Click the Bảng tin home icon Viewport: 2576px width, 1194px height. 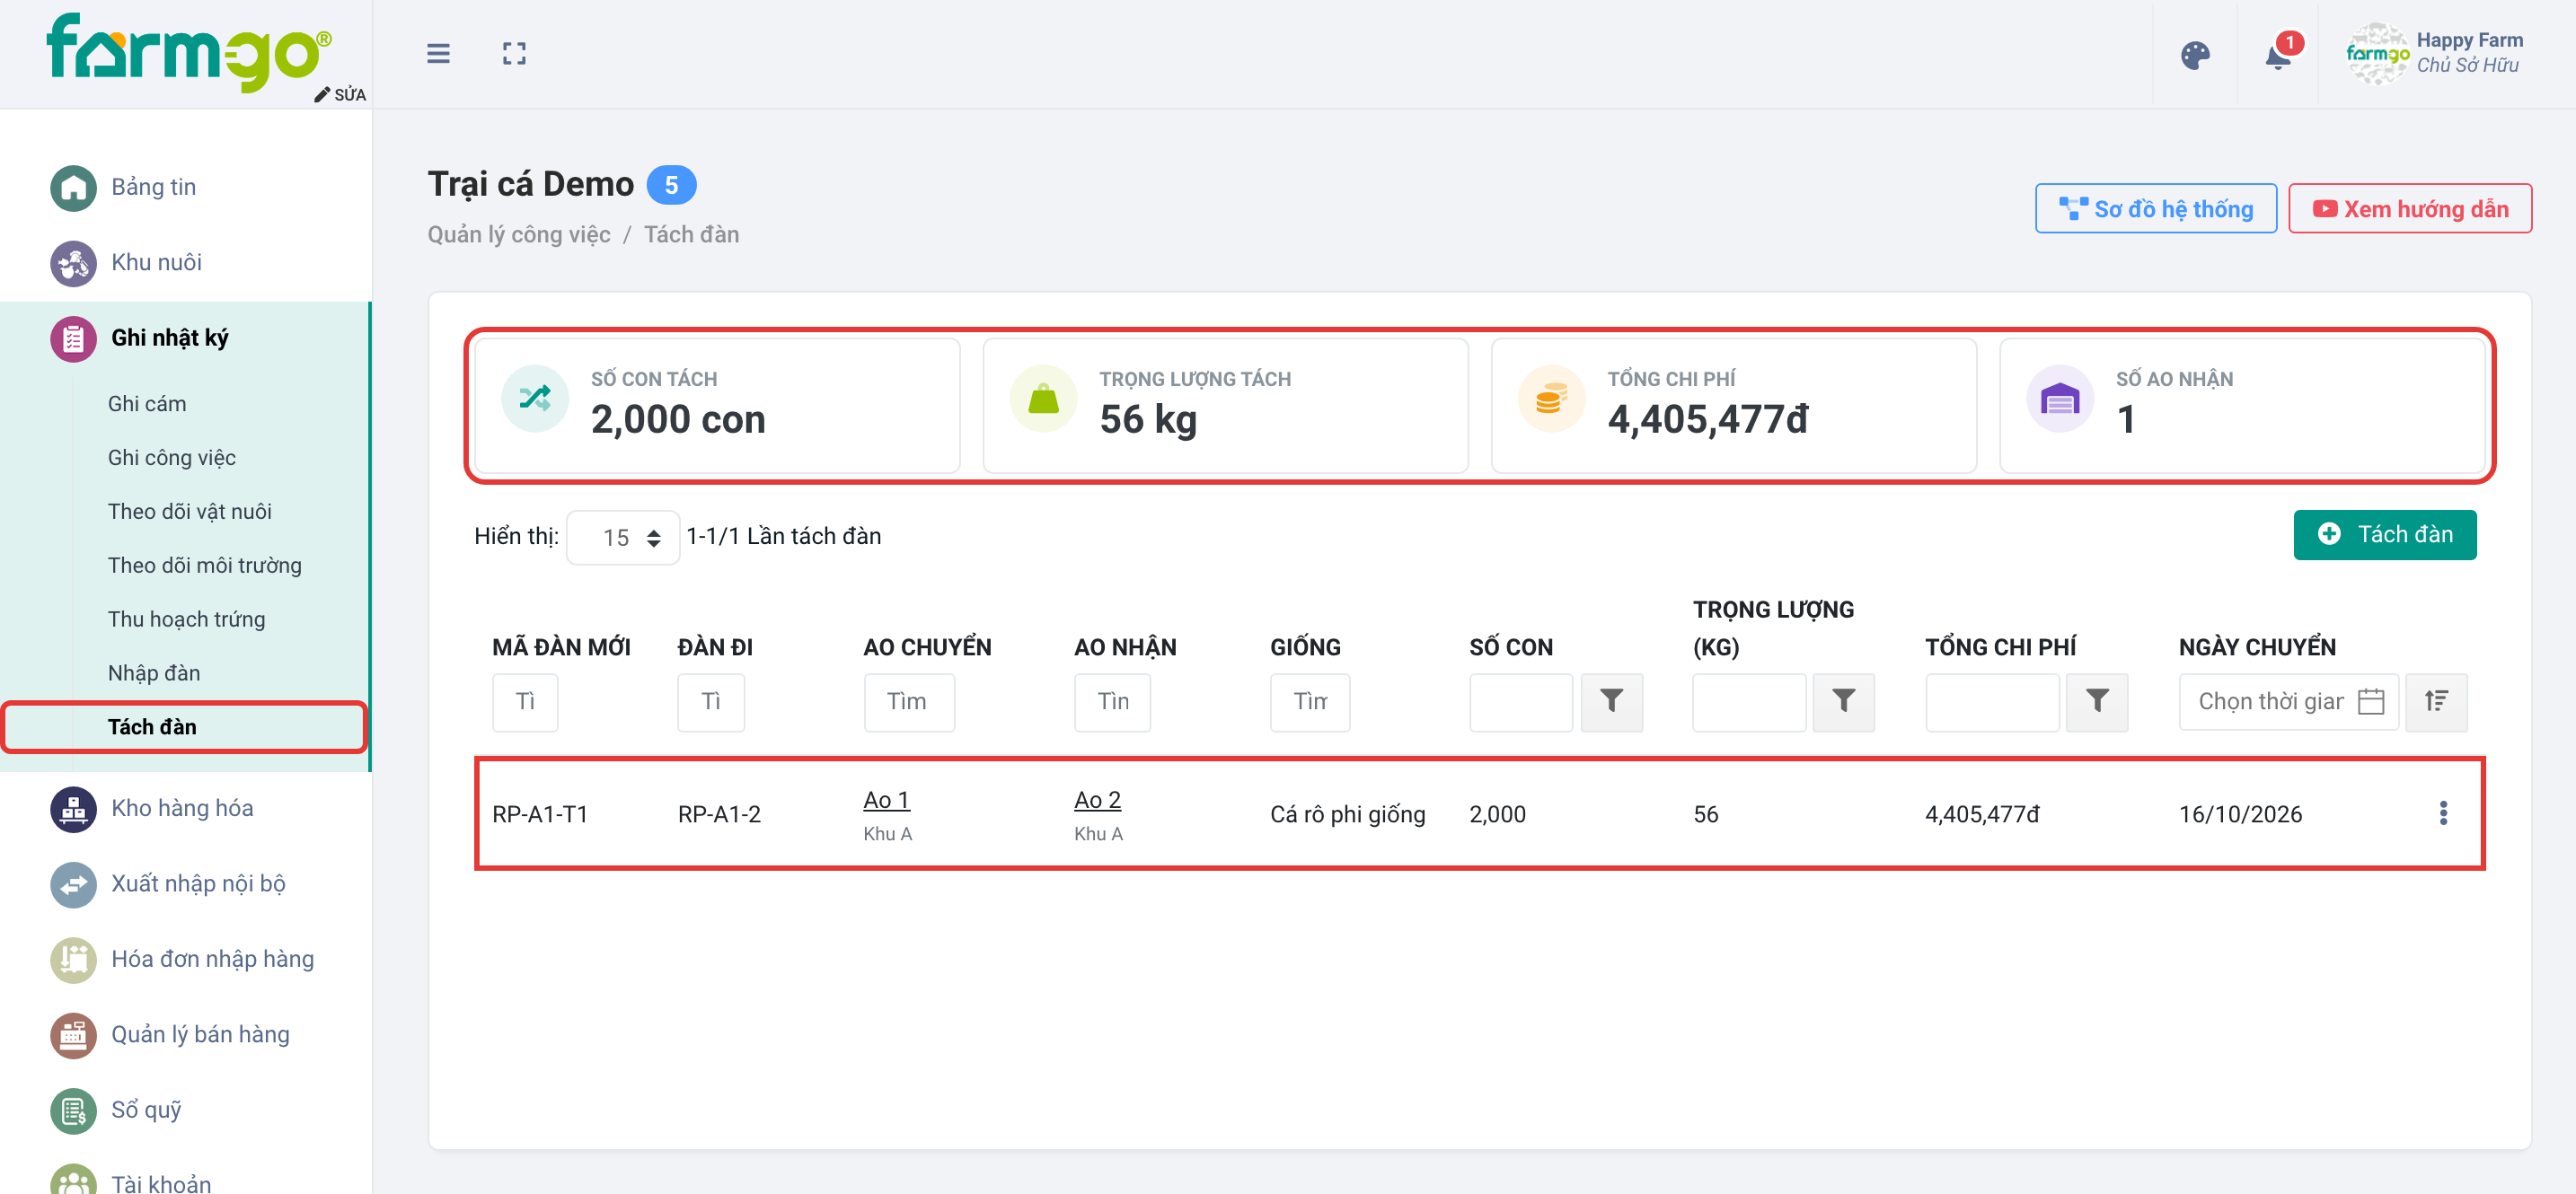[74, 188]
